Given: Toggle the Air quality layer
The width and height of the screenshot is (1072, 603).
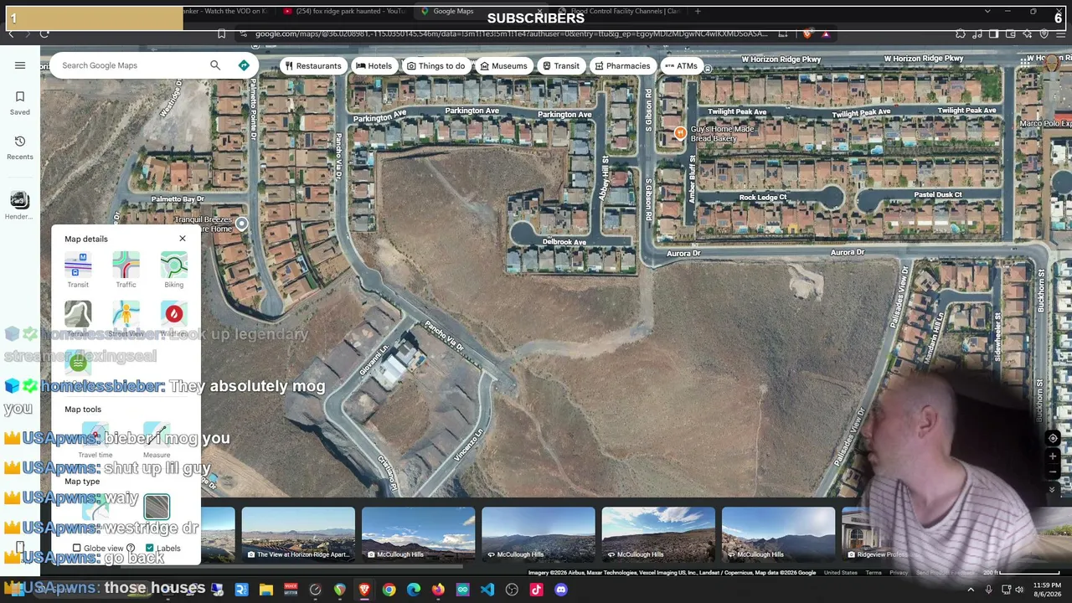Looking at the screenshot, I should click(x=78, y=363).
